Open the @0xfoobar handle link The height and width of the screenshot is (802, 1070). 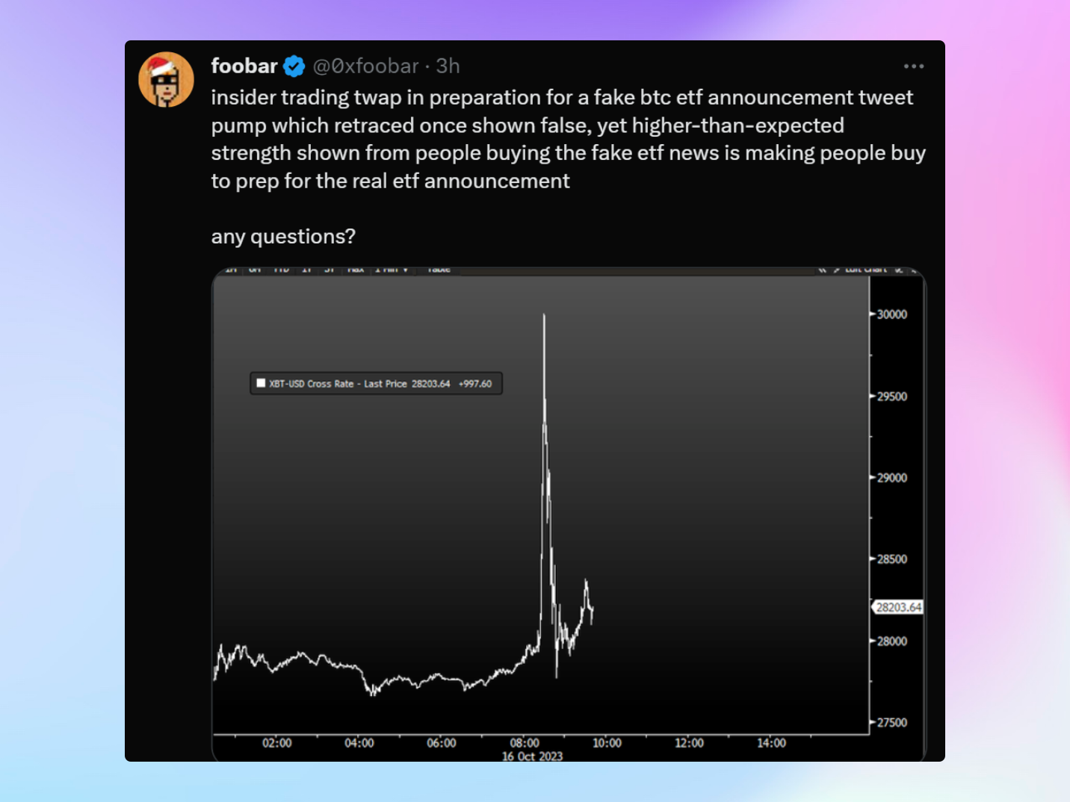(365, 66)
